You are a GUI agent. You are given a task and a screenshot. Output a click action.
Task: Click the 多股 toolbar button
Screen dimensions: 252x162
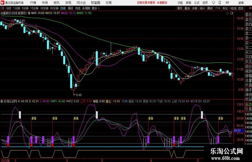pyautogui.click(x=195, y=8)
